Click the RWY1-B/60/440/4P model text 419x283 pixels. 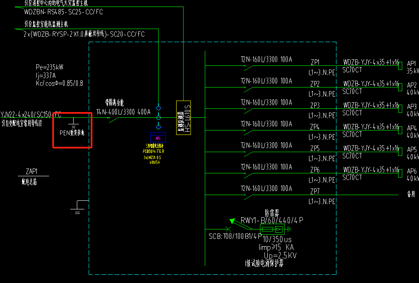[x=272, y=220]
